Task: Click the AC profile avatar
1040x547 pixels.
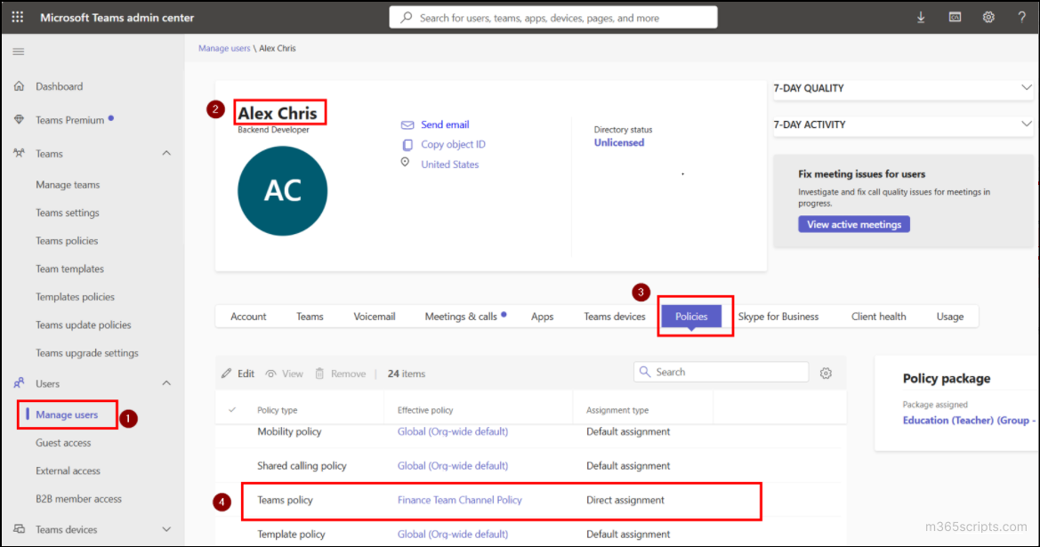Action: click(283, 191)
